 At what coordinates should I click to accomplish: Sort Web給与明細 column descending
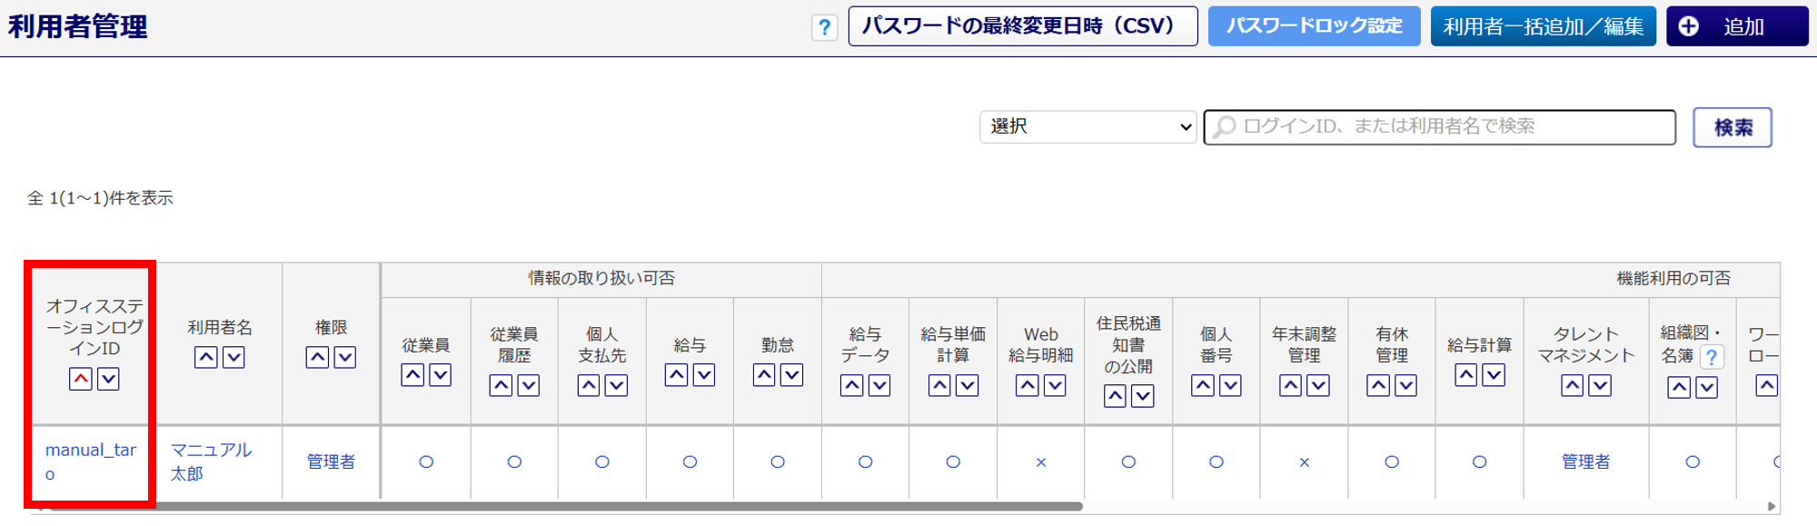click(1055, 385)
